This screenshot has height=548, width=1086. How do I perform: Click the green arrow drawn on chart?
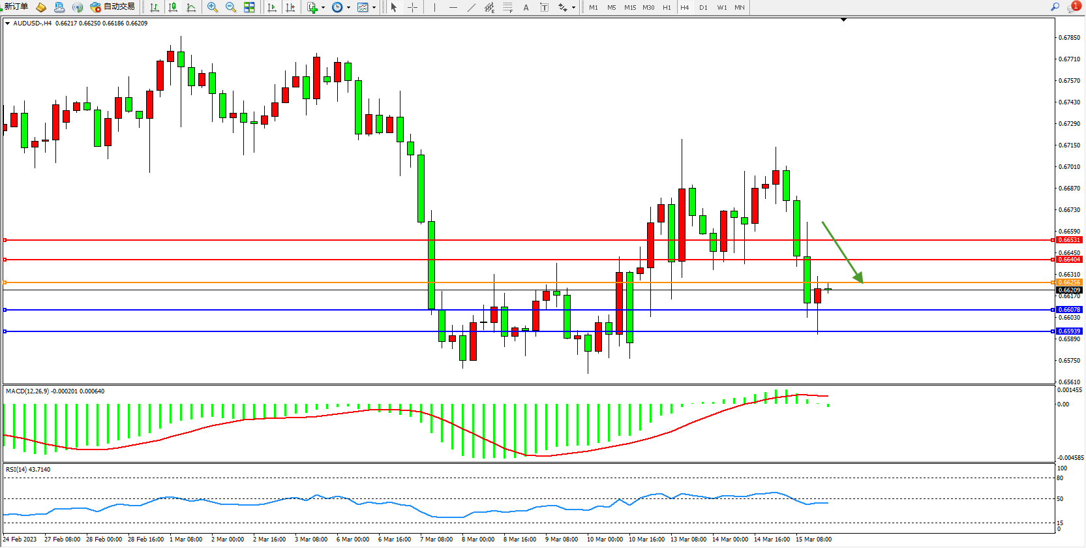click(842, 252)
